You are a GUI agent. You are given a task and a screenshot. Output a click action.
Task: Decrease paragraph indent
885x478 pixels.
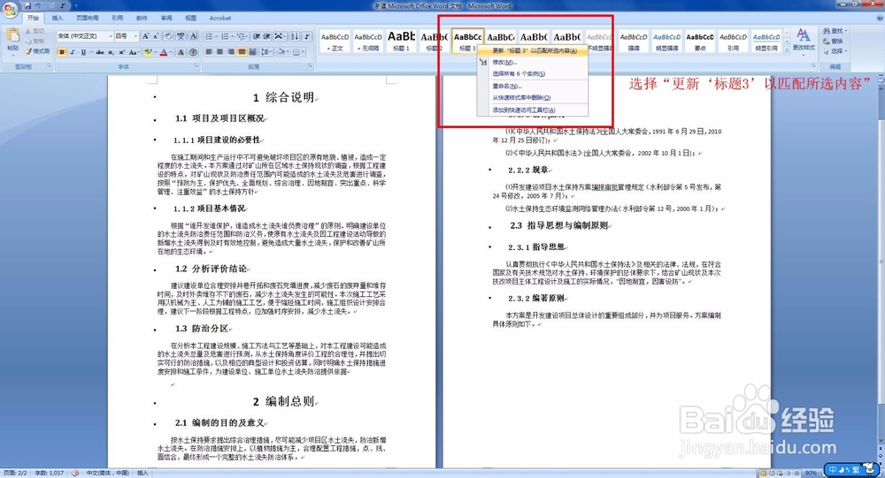(257, 36)
